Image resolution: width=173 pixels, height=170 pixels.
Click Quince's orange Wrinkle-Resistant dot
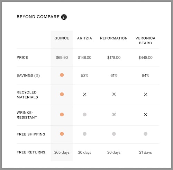(62, 115)
